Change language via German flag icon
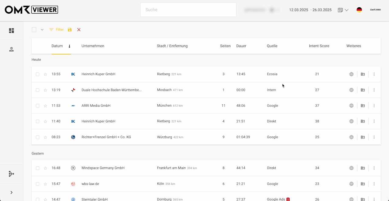This screenshot has height=201, width=389. coord(359,10)
